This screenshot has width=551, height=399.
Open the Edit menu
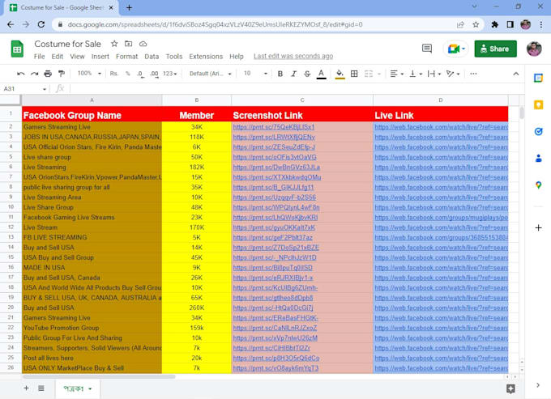pos(58,56)
